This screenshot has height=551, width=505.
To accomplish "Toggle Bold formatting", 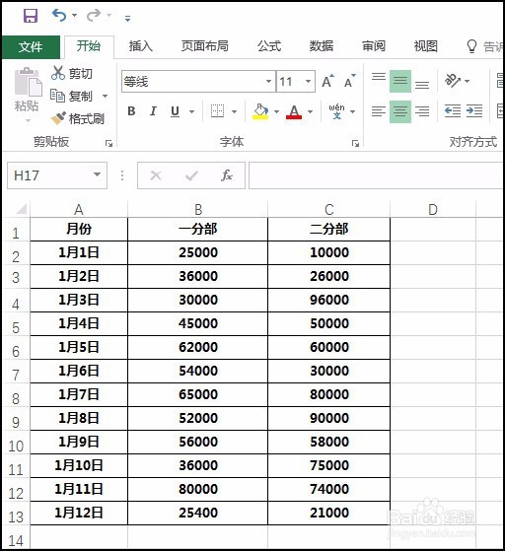I will (x=131, y=111).
